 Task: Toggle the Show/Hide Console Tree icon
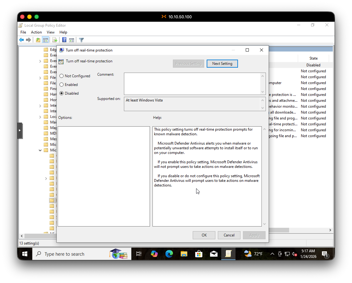[x=46, y=40]
